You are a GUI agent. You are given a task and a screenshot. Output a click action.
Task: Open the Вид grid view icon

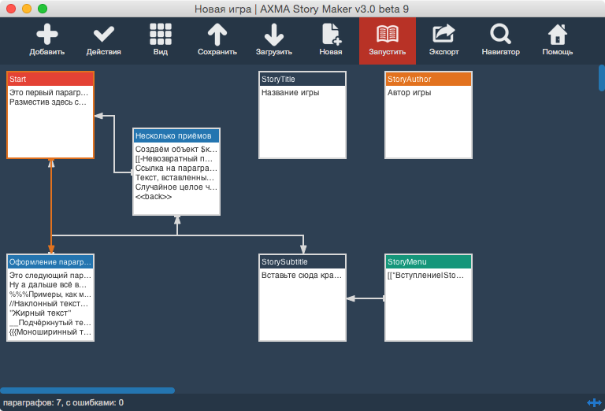[x=161, y=34]
